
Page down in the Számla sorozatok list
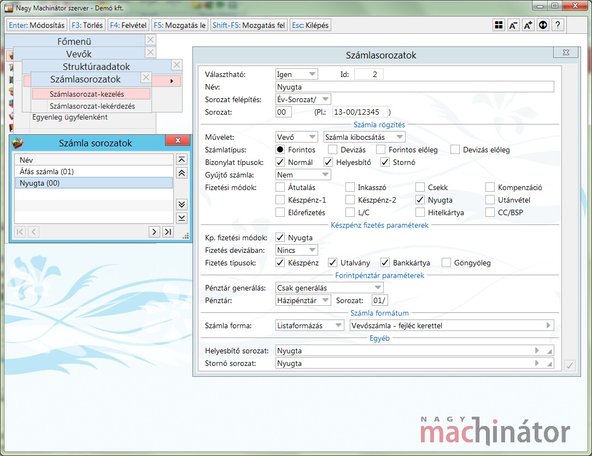click(182, 204)
